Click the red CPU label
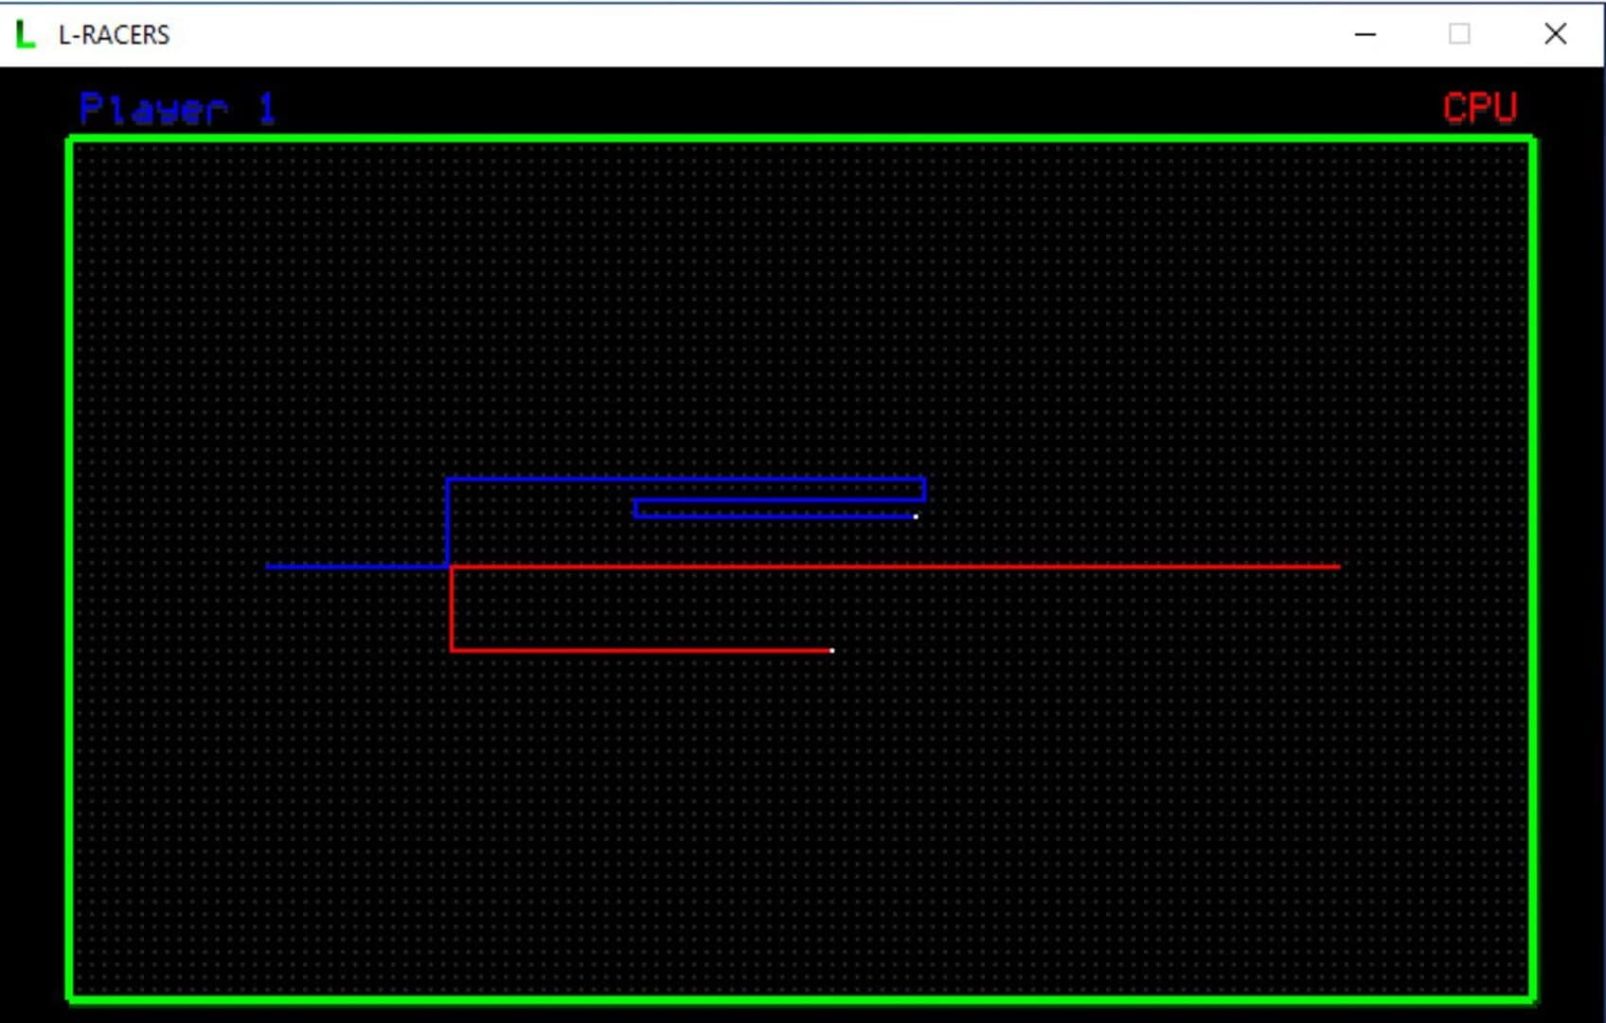This screenshot has width=1606, height=1023. pyautogui.click(x=1480, y=108)
